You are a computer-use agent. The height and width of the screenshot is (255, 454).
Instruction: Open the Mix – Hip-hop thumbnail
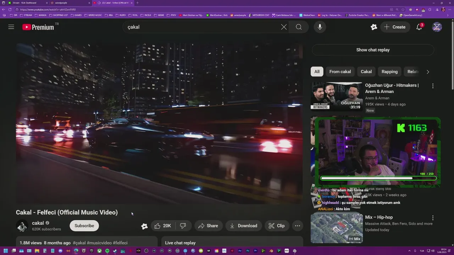point(337,228)
